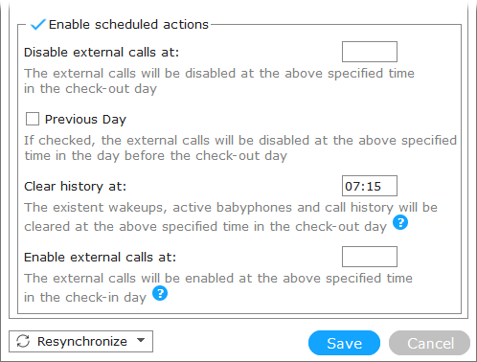
Task: Toggle the Enable scheduled actions checkmark
Action: (x=37, y=24)
